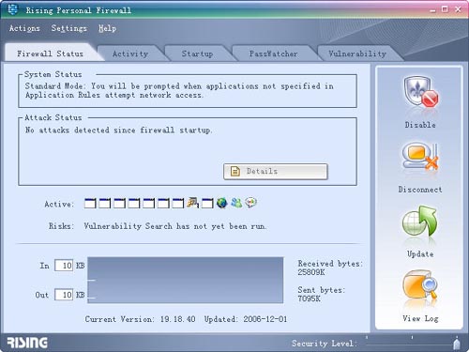Click the 'Risks:' label

point(61,226)
